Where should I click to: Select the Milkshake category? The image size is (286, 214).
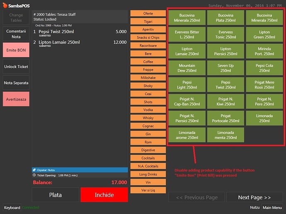tap(148, 78)
